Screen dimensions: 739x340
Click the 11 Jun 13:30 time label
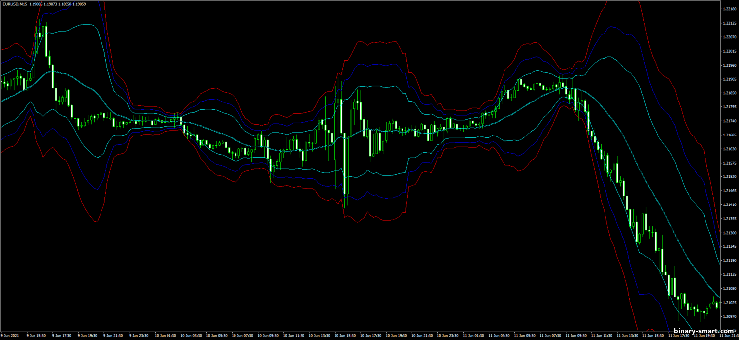(627, 336)
